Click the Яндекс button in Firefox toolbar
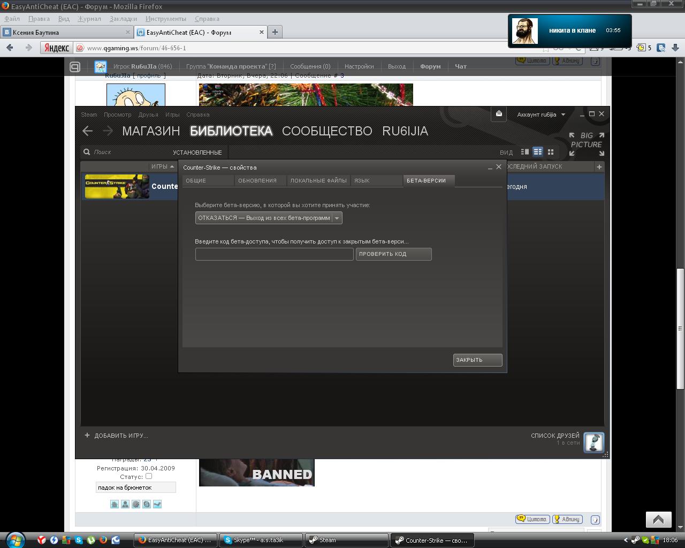Image resolution: width=685 pixels, height=548 pixels. [56, 48]
